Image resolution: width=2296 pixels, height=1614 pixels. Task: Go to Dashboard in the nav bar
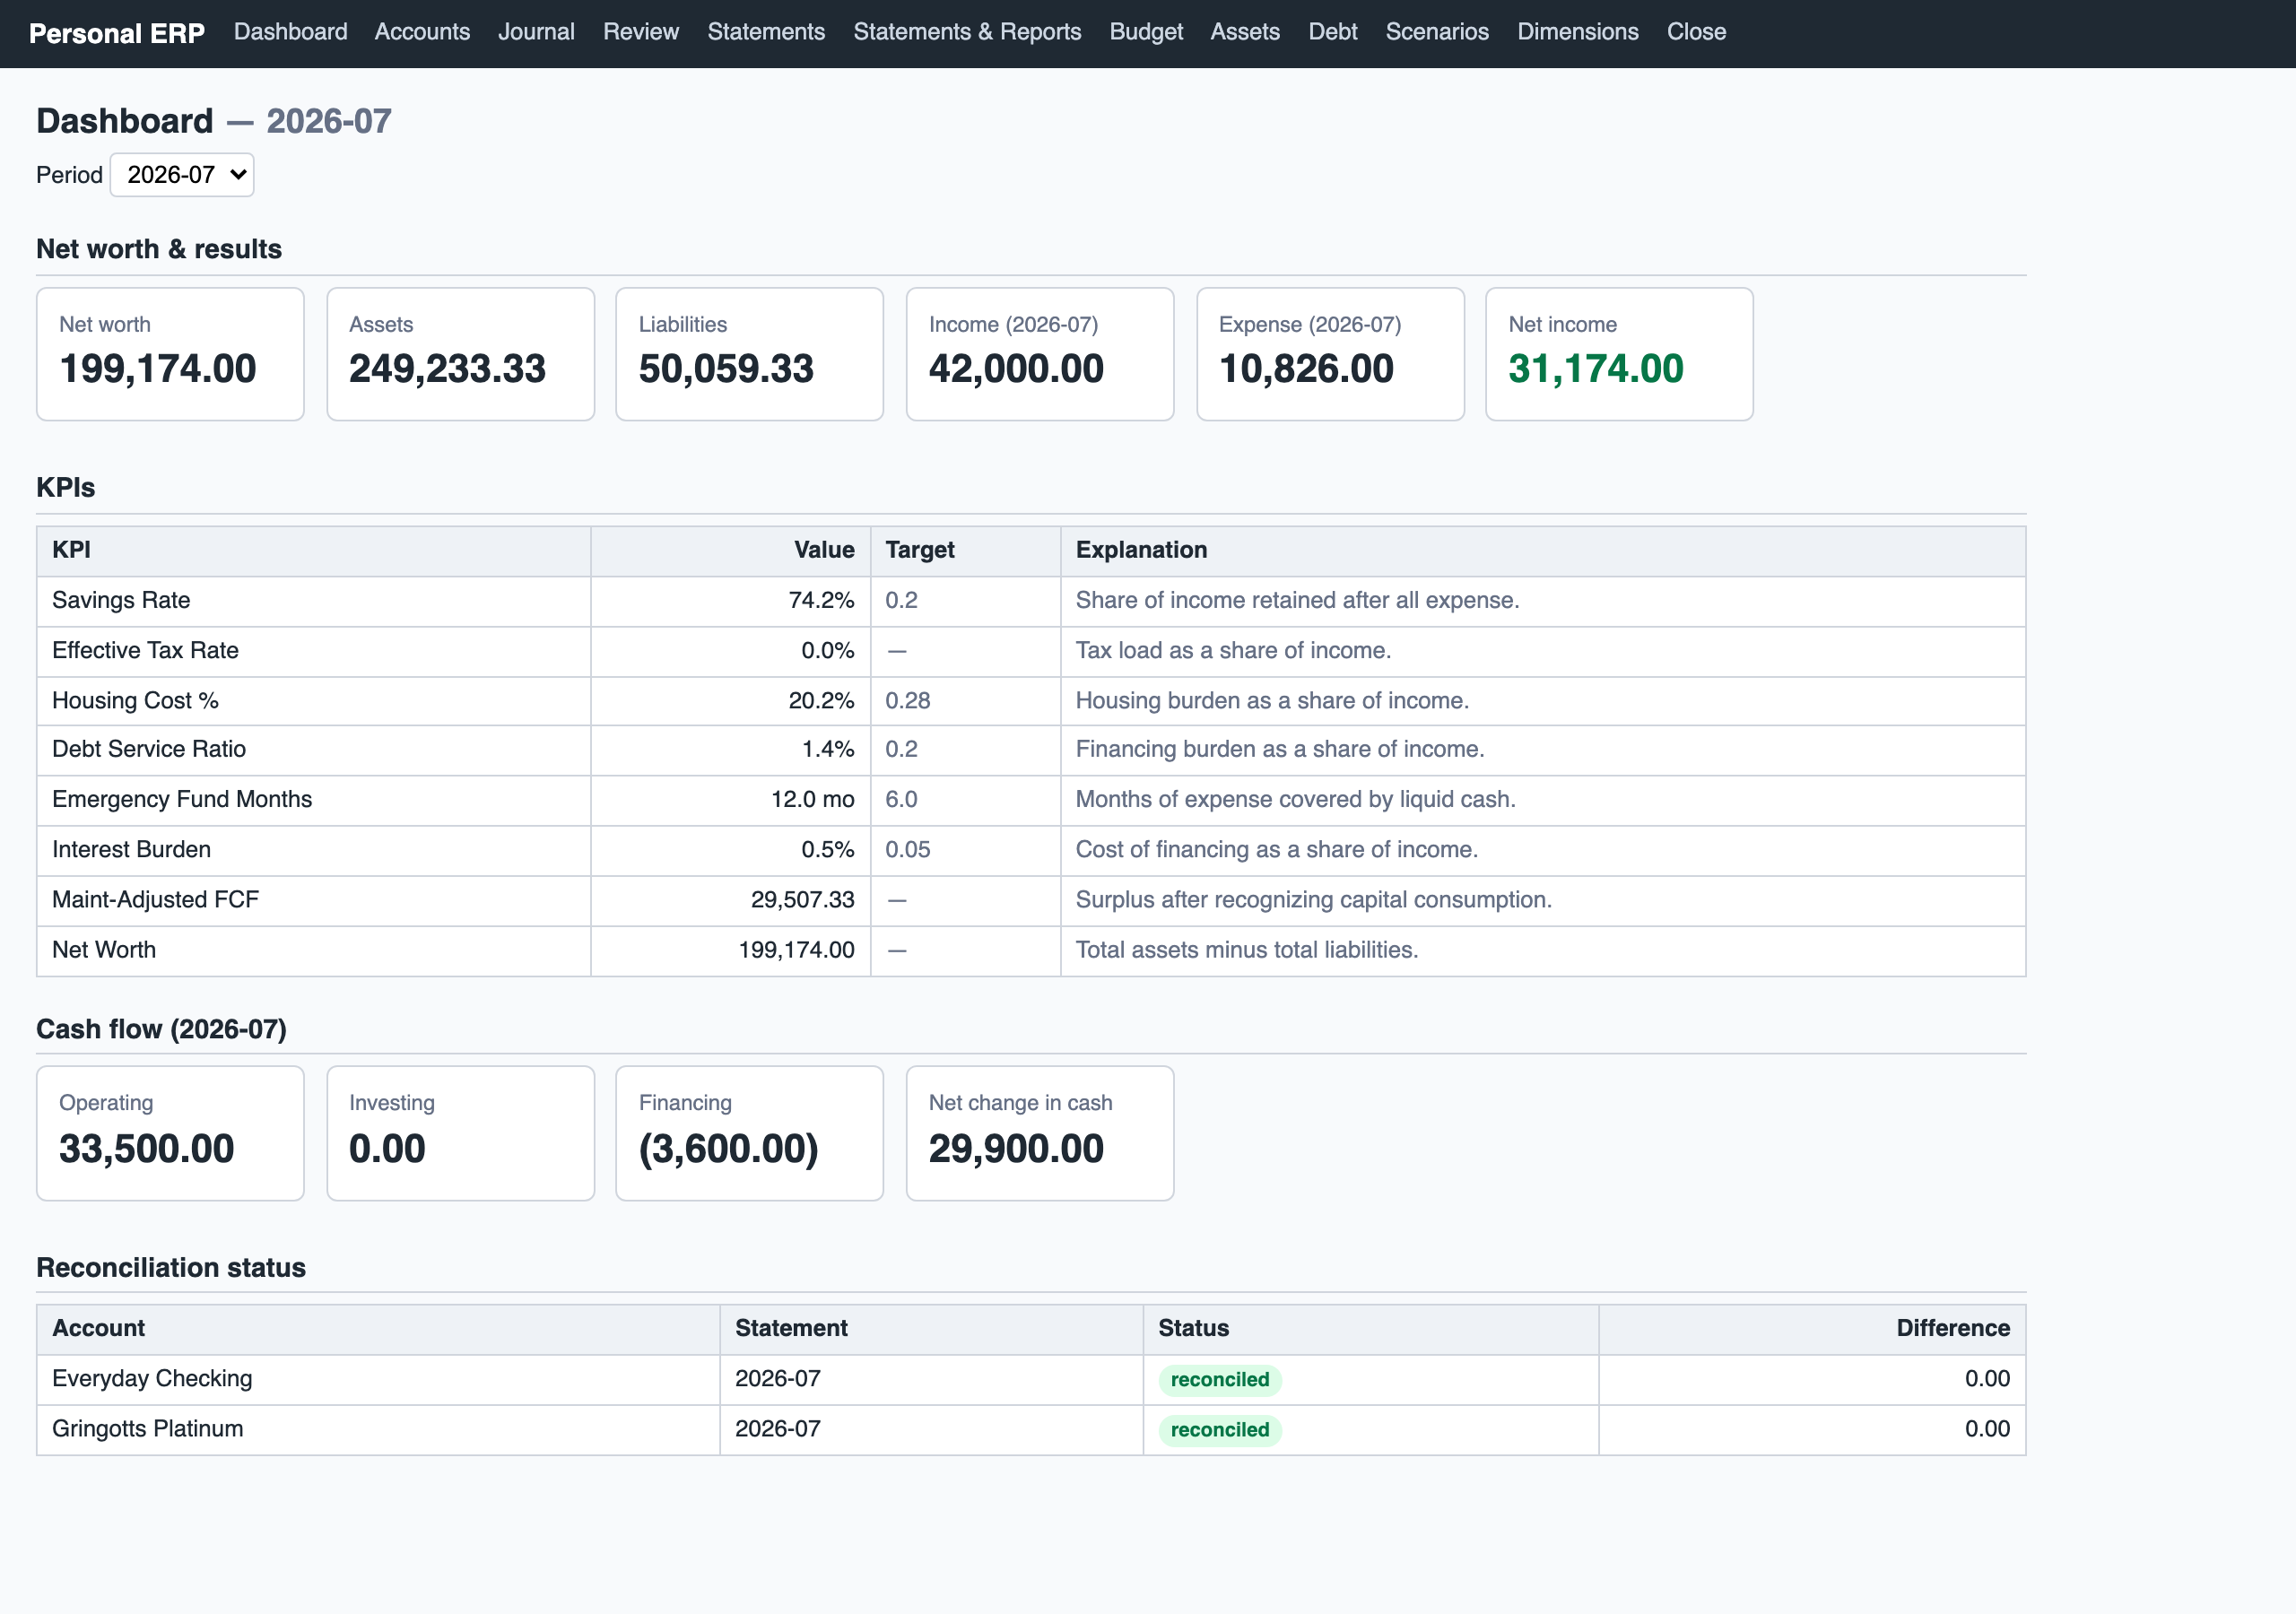290,32
